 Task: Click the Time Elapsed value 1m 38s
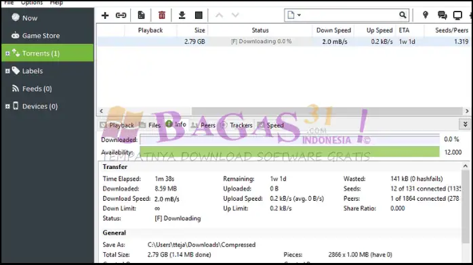(x=165, y=179)
